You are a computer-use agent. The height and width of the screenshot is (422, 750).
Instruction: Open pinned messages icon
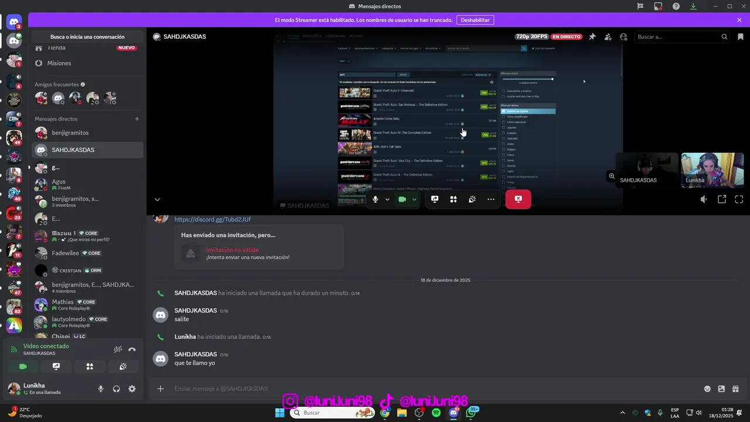pyautogui.click(x=592, y=36)
